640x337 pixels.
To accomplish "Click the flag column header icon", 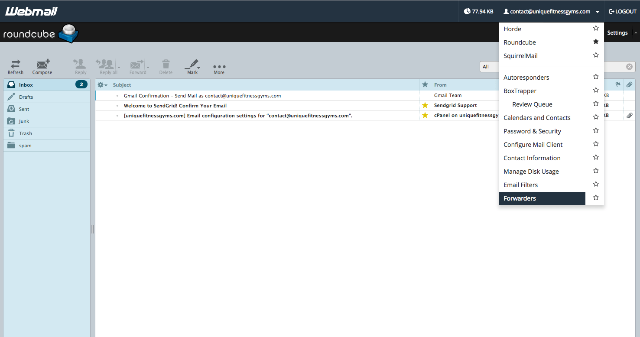I will click(x=617, y=85).
